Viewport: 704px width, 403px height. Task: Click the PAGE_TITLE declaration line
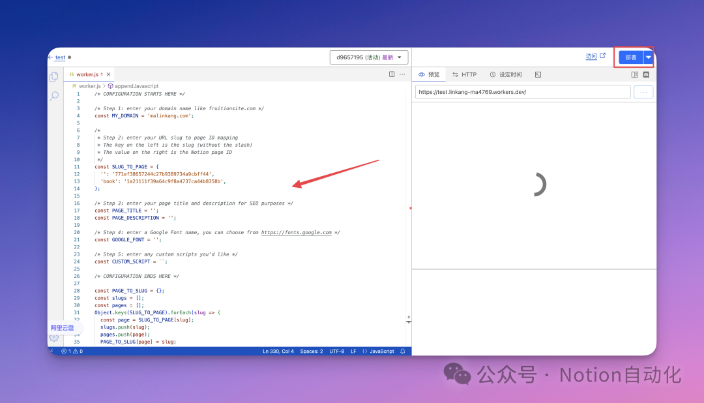(x=126, y=210)
